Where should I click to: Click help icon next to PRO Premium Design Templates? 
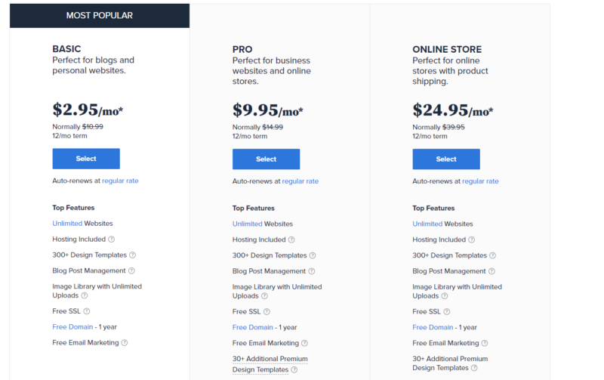tap(294, 369)
